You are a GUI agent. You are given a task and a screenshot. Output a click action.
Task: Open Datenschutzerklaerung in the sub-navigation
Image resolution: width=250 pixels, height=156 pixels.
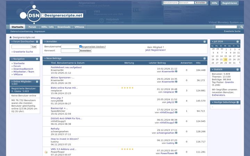click(22, 32)
